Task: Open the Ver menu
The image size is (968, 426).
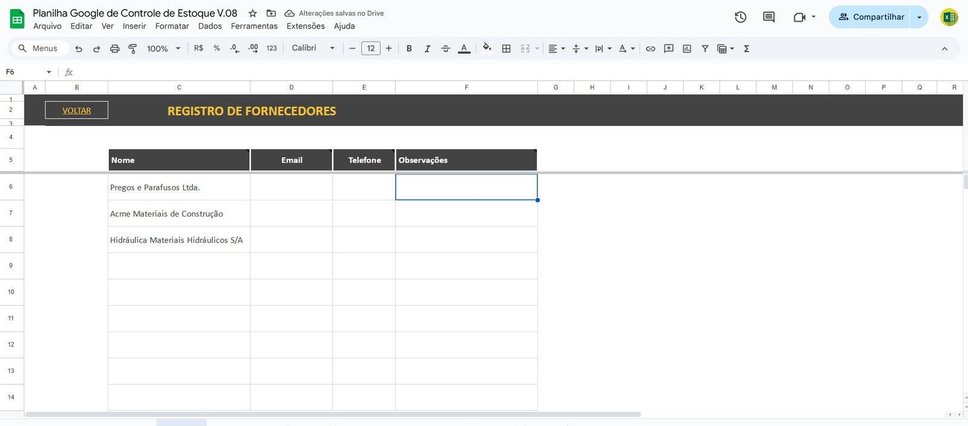Action: (108, 26)
